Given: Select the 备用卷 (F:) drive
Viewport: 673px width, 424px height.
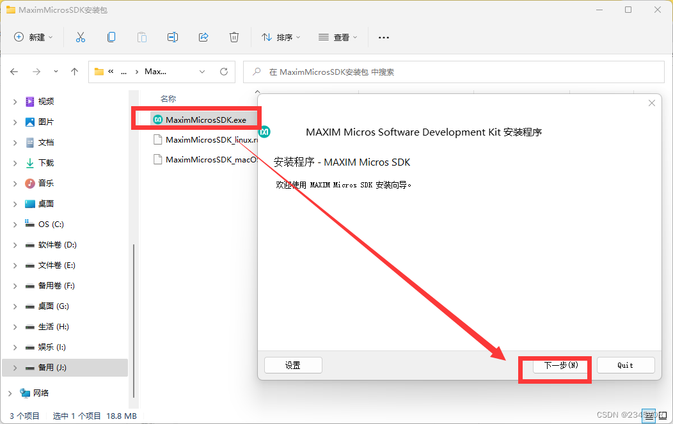Looking at the screenshot, I should point(56,285).
